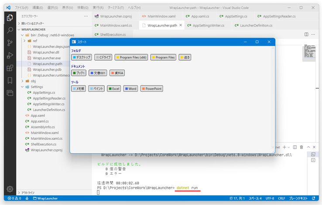Viewport: 322px width, 205px height.
Task: Click the Word launcher button
Action: 130,89
